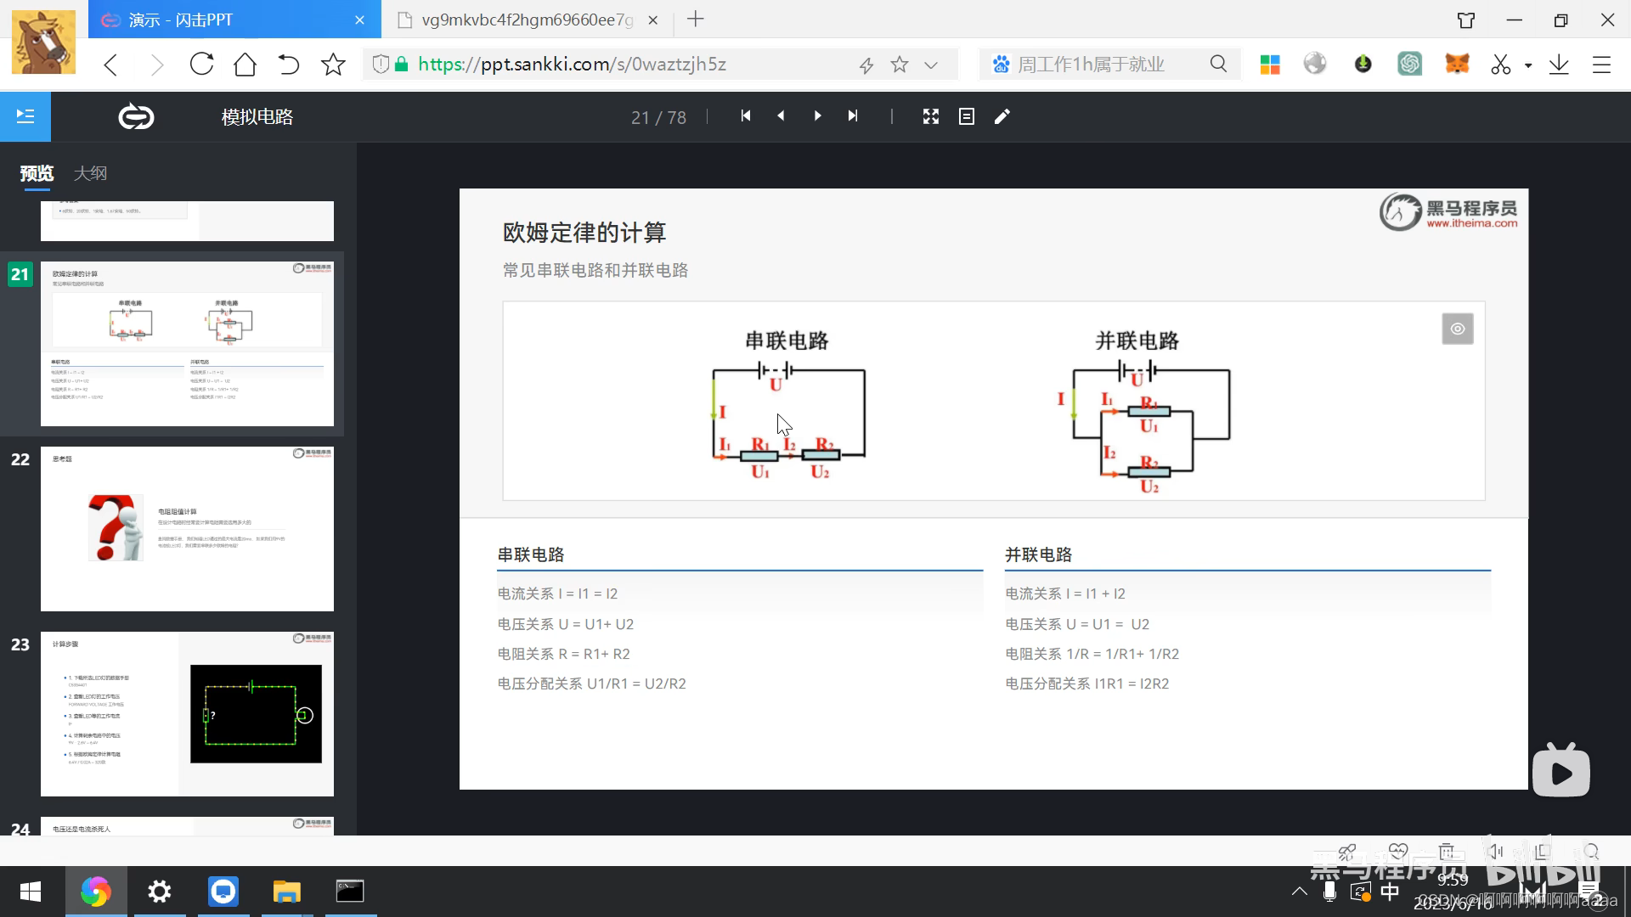Advance to next slide arrow
1631x917 pixels.
[817, 116]
